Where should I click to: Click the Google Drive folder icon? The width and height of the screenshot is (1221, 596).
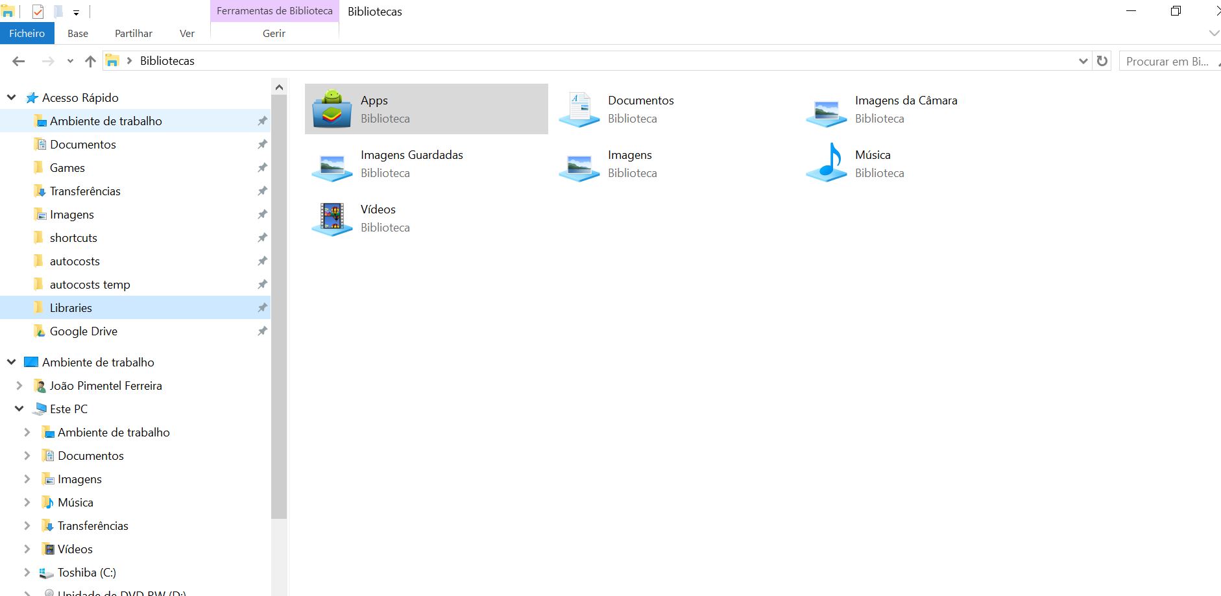pos(40,331)
